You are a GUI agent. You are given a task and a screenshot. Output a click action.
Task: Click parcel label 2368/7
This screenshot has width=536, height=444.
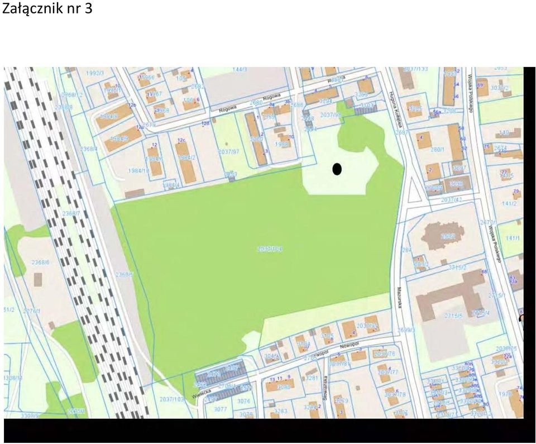71,213
